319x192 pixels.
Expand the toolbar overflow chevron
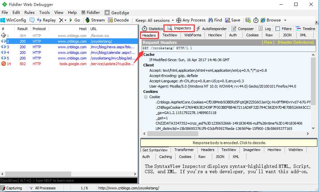pos(316,22)
